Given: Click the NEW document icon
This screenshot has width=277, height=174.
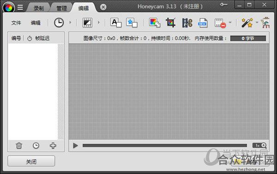Looking at the screenshot, I should point(203,23).
